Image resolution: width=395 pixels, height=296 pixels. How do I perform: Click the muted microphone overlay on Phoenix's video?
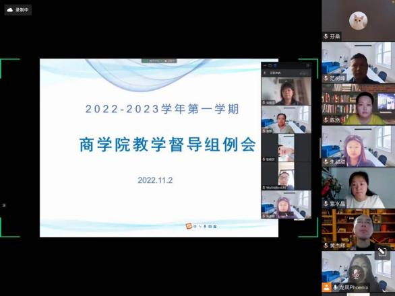pyautogui.click(x=355, y=274)
